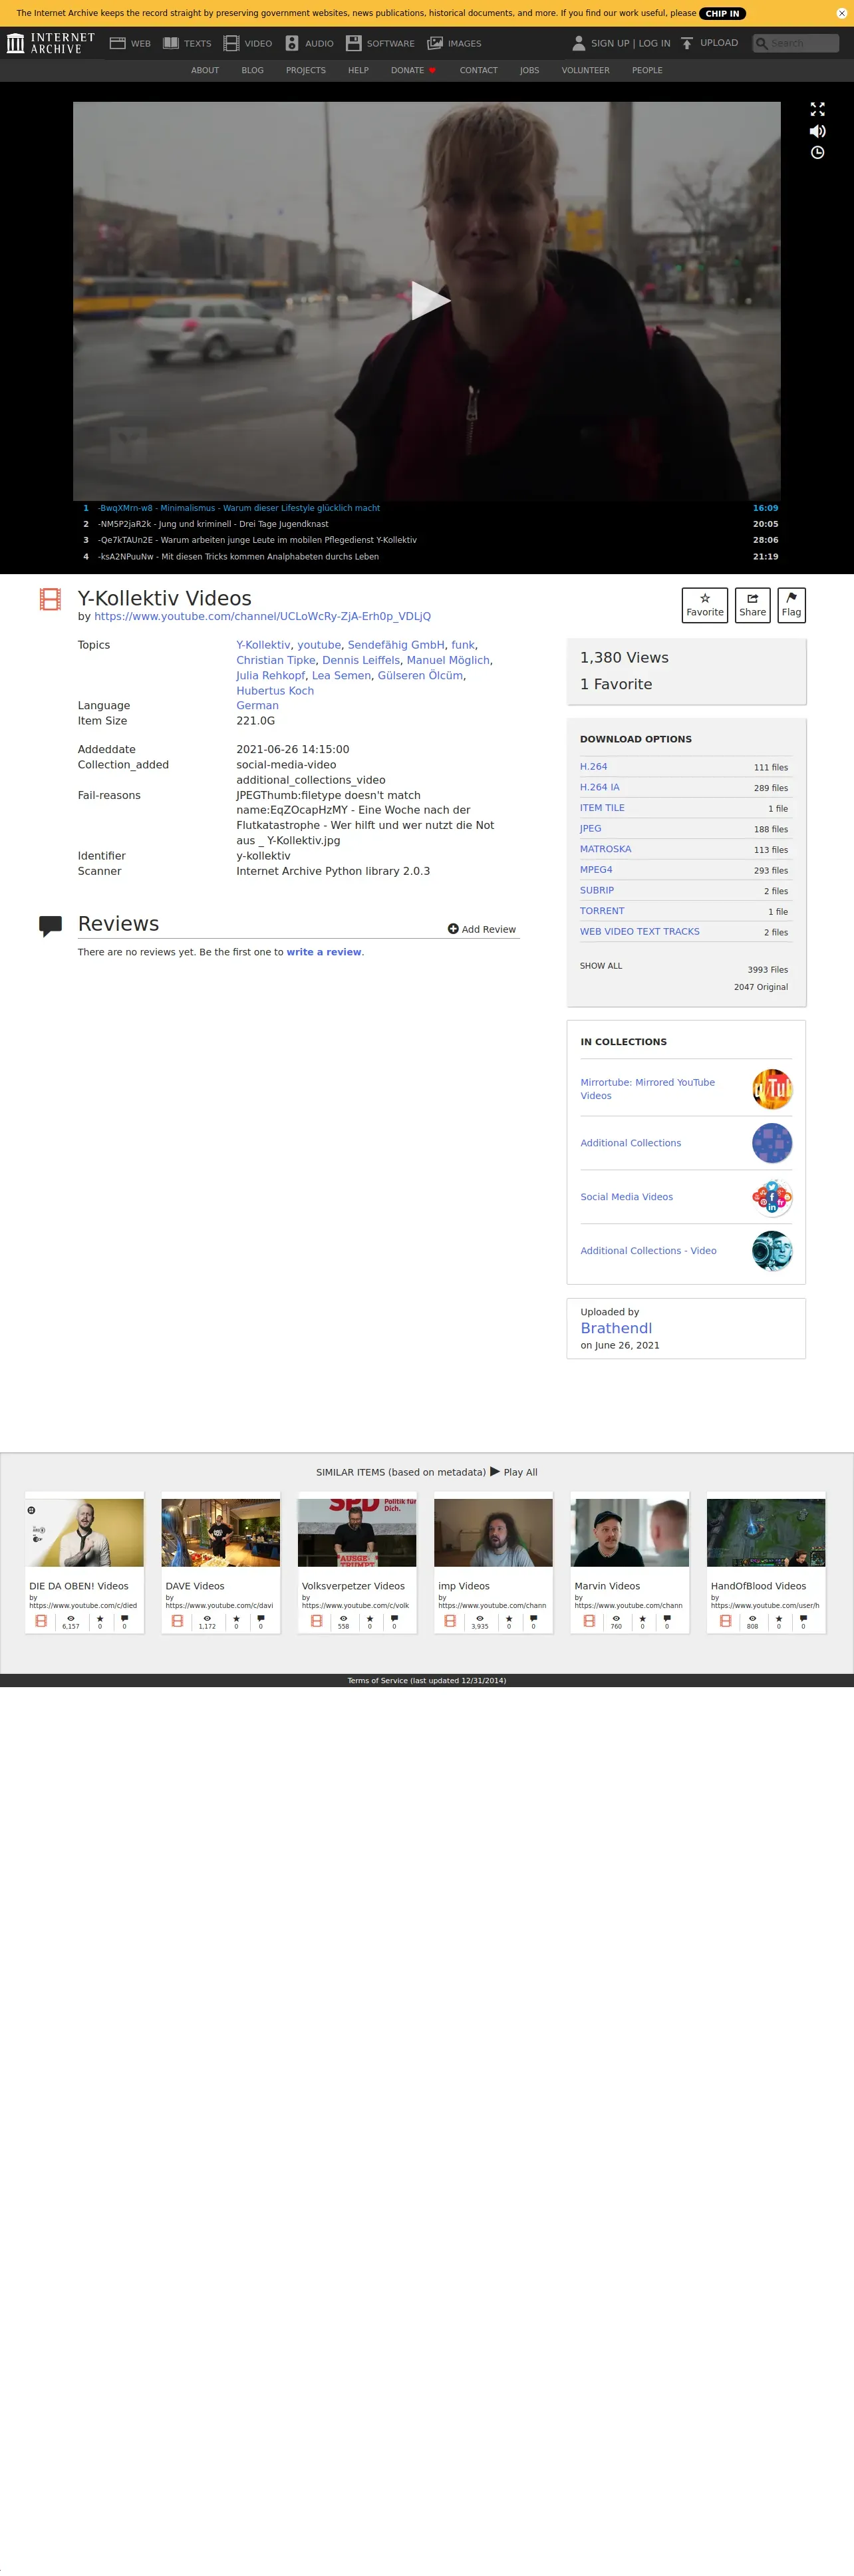This screenshot has height=2576, width=854.
Task: Open imp Videos item
Action: (x=493, y=1562)
